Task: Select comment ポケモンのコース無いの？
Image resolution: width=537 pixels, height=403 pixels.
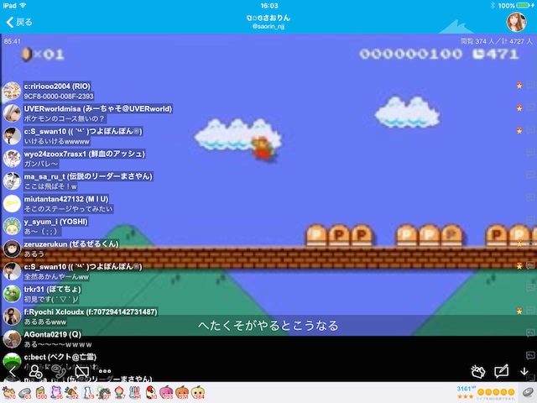Action: [64, 119]
